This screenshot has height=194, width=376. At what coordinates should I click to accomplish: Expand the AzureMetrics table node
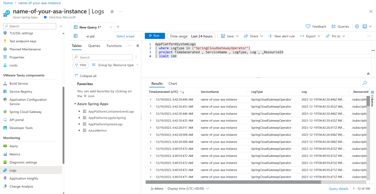pos(80,131)
